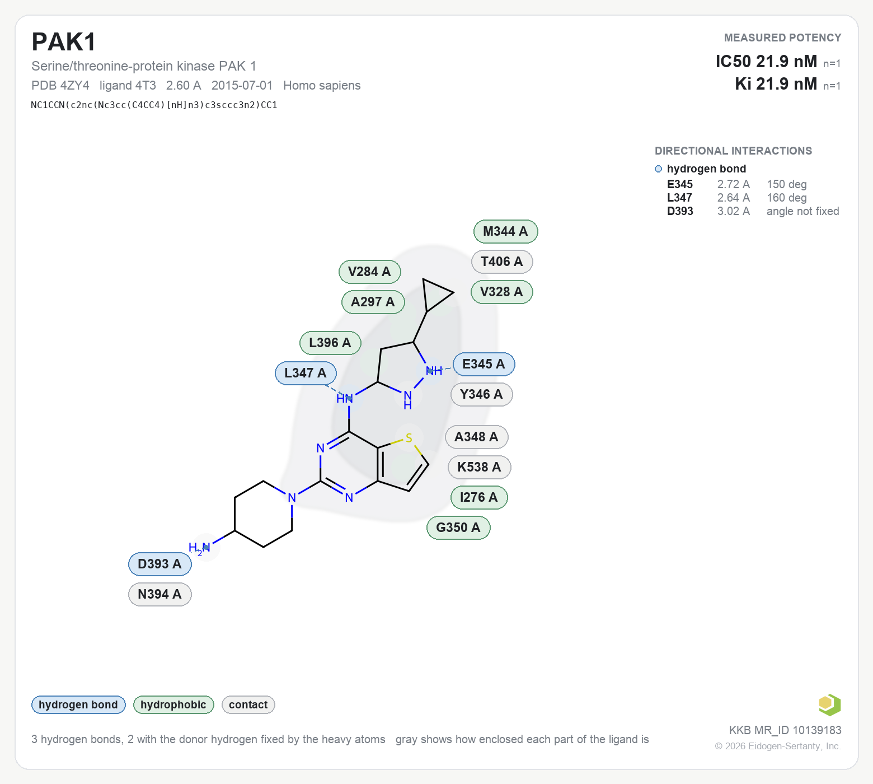Screen dimensions: 873x784
Task: Click the contact legend pill
Action: click(248, 704)
